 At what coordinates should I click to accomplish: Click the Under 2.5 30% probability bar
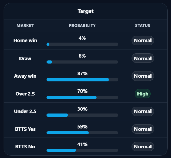(82, 115)
